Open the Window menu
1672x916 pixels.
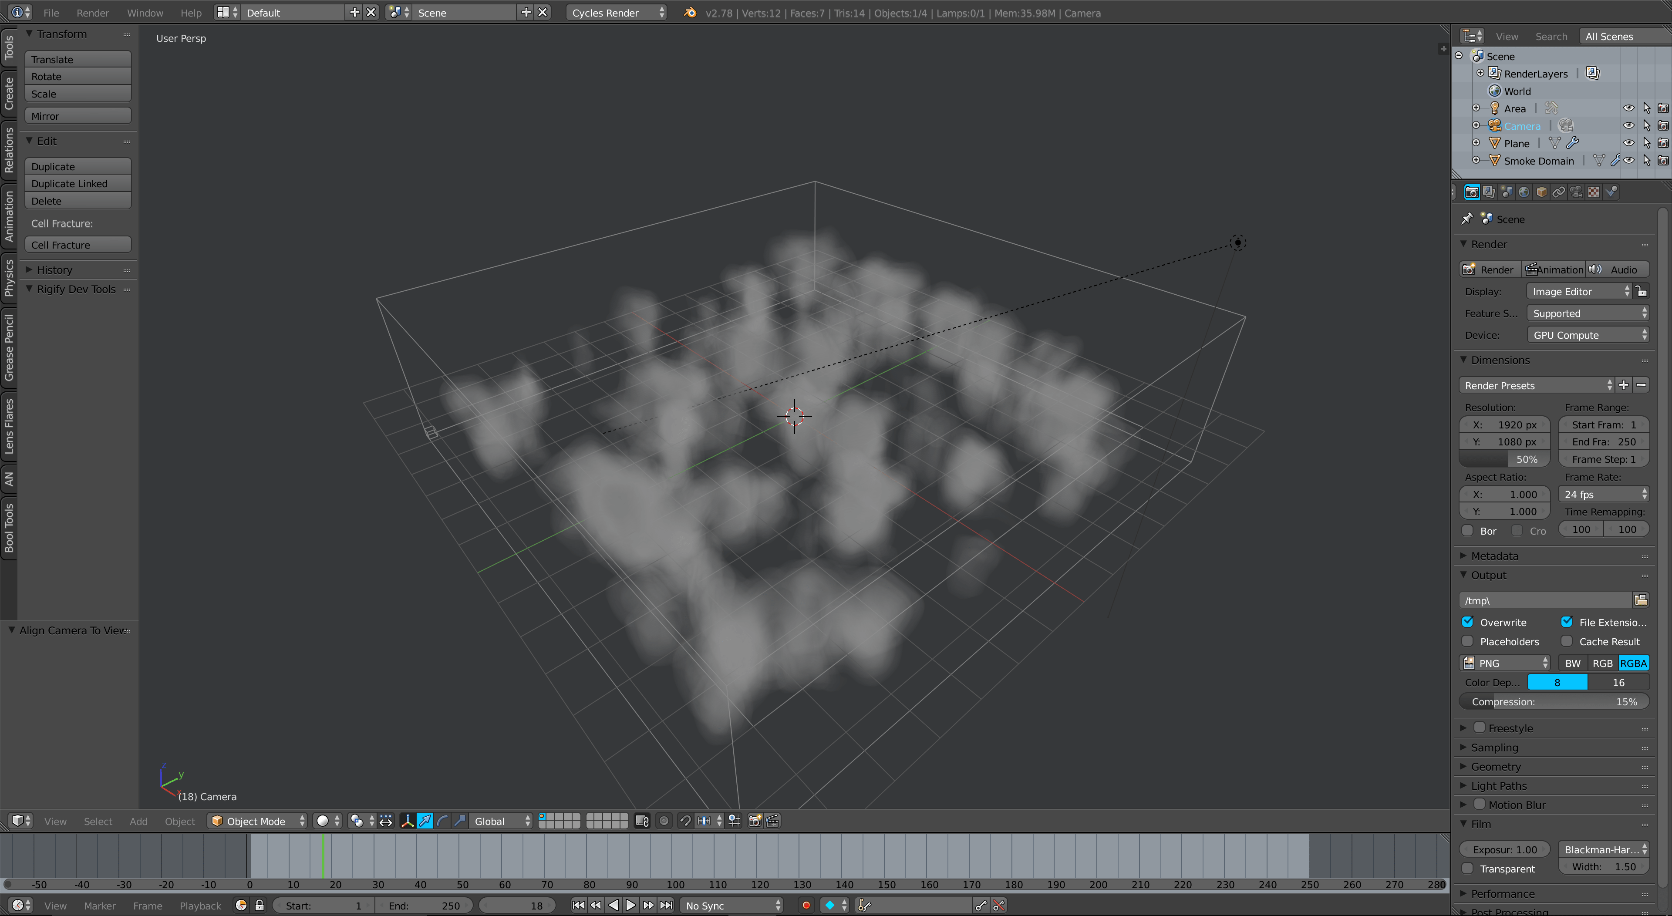pyautogui.click(x=145, y=12)
